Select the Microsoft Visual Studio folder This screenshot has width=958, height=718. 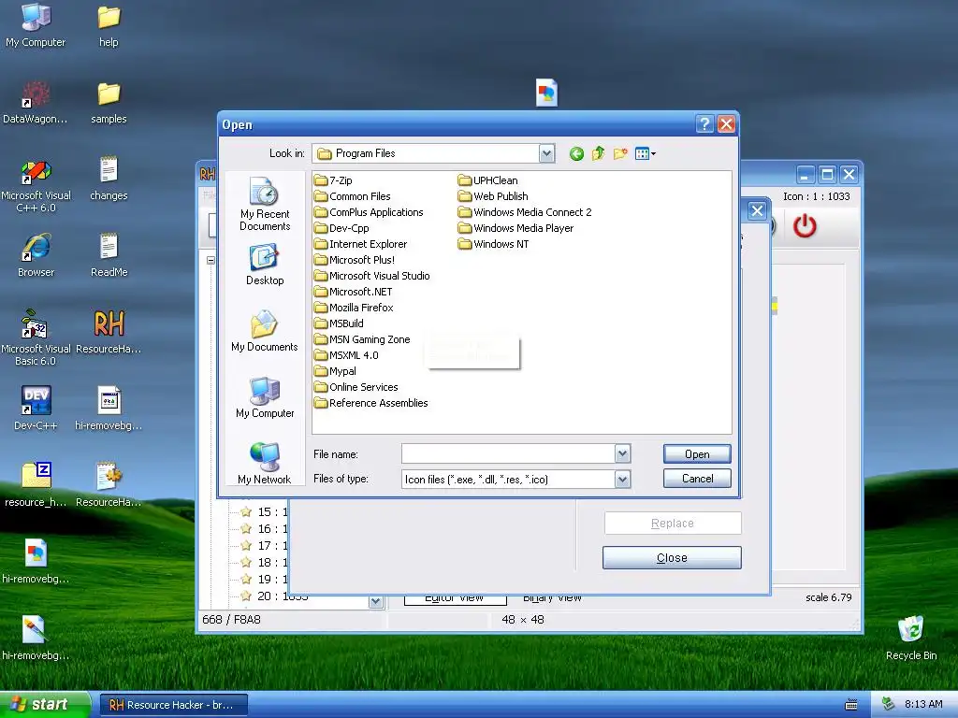(x=372, y=276)
